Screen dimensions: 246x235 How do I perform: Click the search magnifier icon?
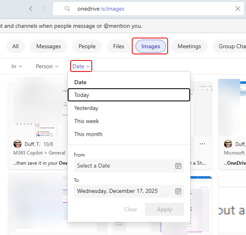click(x=67, y=9)
